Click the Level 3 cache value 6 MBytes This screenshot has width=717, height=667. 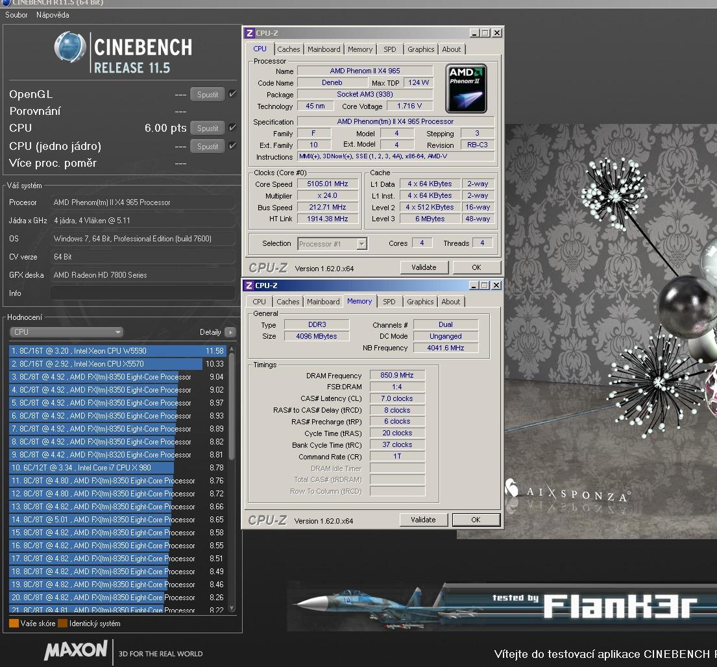pos(430,219)
